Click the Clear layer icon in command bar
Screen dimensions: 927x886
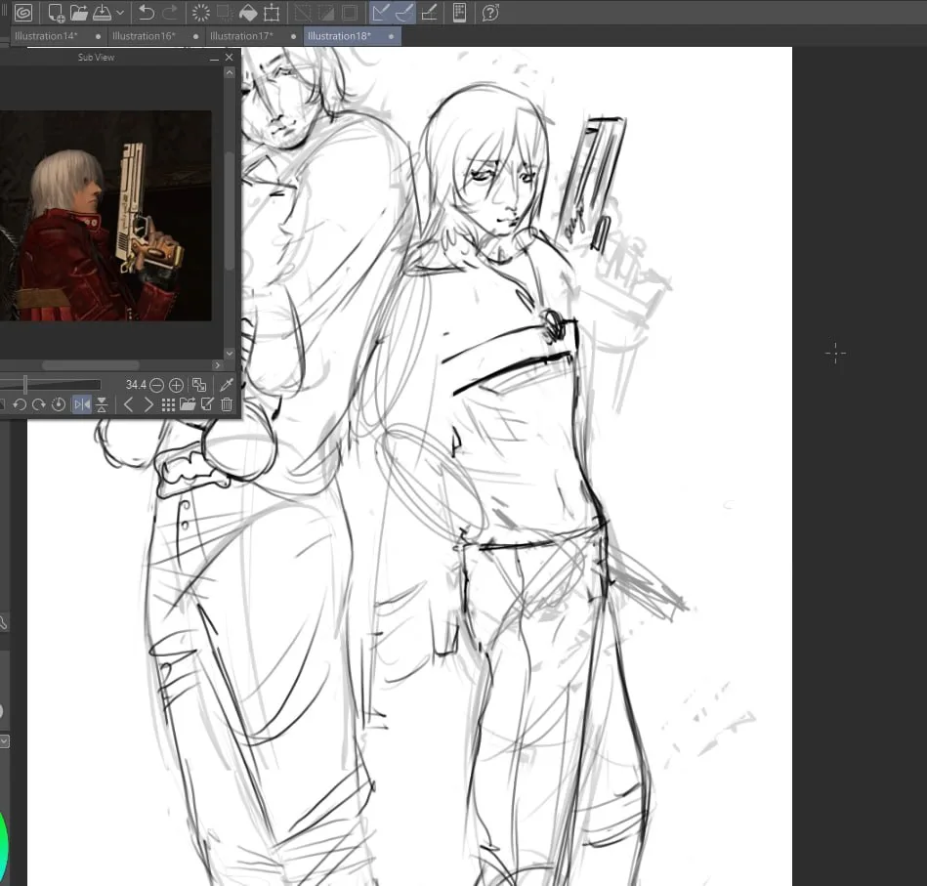[x=201, y=13]
